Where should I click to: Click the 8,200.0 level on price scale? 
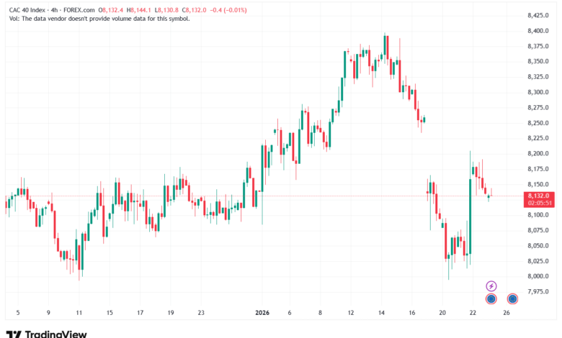pos(538,154)
